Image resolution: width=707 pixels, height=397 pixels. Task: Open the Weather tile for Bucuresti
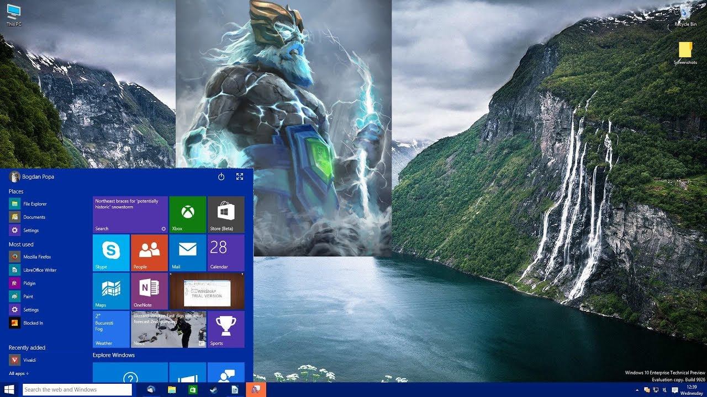pos(111,329)
